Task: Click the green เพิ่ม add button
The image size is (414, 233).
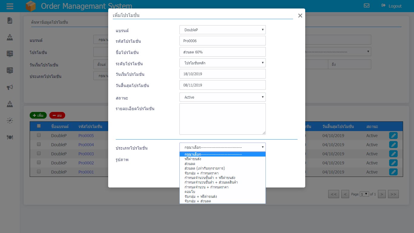Action: point(38,116)
